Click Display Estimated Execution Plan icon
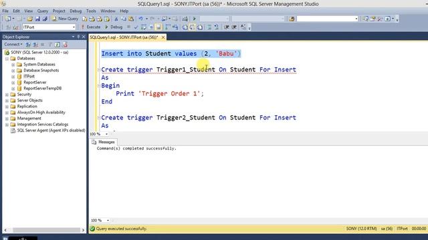The image size is (428, 240). (x=144, y=27)
